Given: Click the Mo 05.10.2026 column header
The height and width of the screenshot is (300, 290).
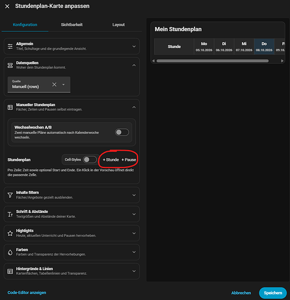Looking at the screenshot, I should 204,47.
